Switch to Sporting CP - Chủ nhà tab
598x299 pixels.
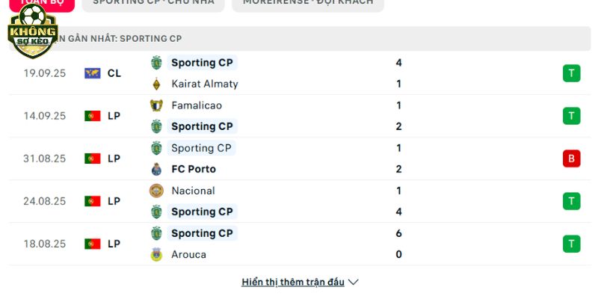click(153, 4)
